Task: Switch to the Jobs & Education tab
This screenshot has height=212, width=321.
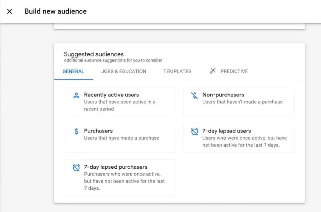Action: click(124, 71)
